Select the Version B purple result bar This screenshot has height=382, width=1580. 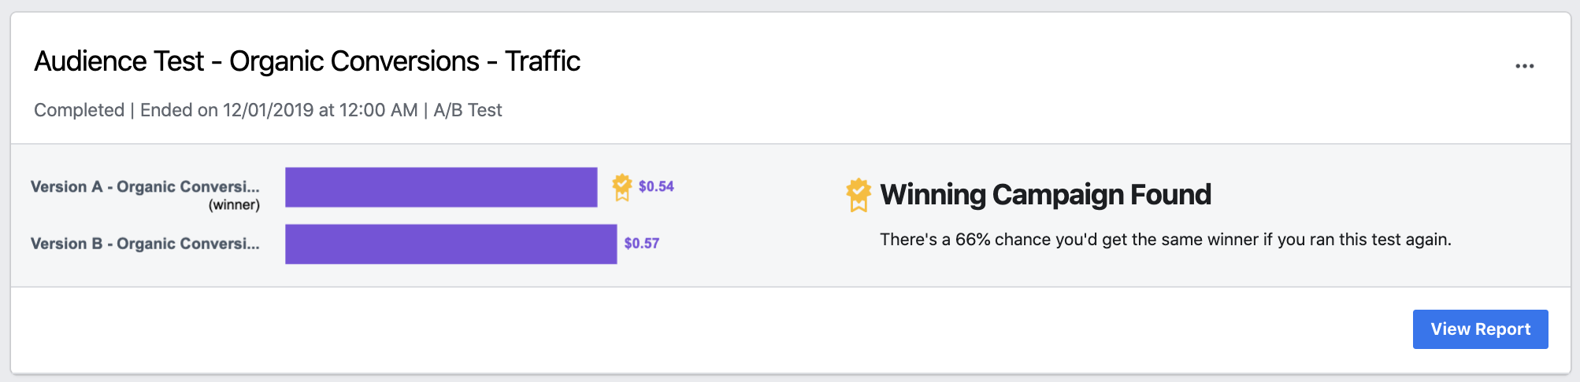[451, 244]
